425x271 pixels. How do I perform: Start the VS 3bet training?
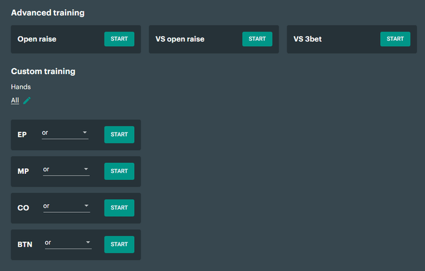coord(395,39)
